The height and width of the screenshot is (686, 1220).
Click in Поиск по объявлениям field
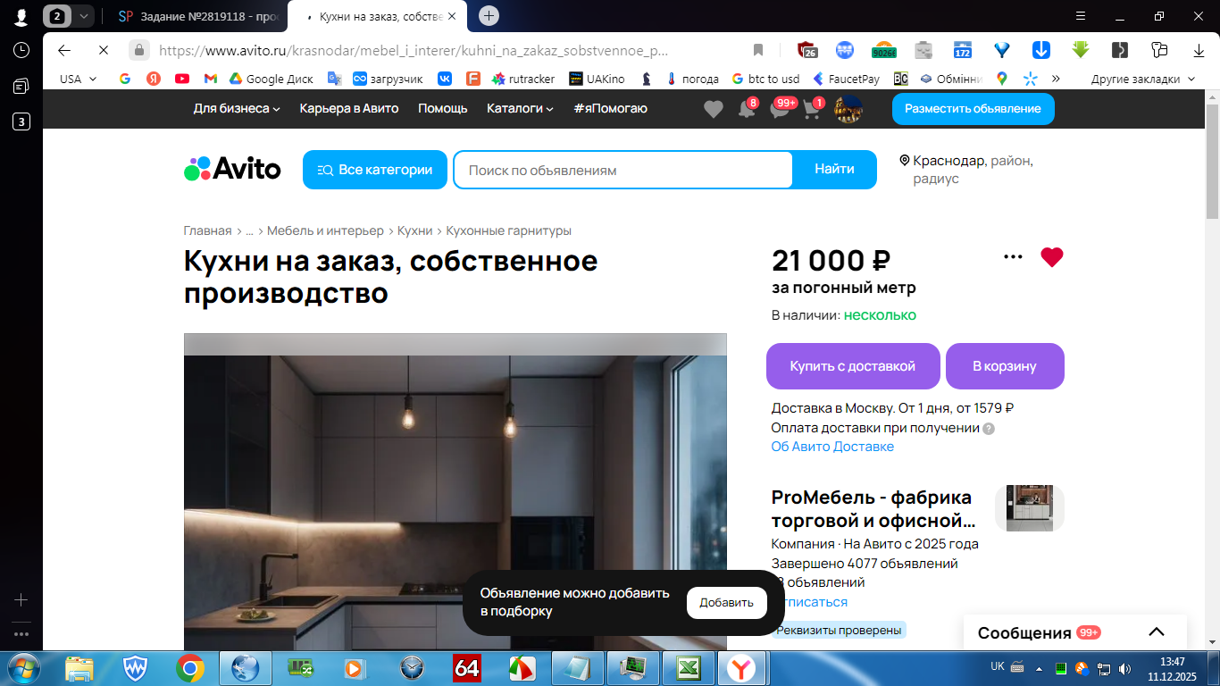623,170
